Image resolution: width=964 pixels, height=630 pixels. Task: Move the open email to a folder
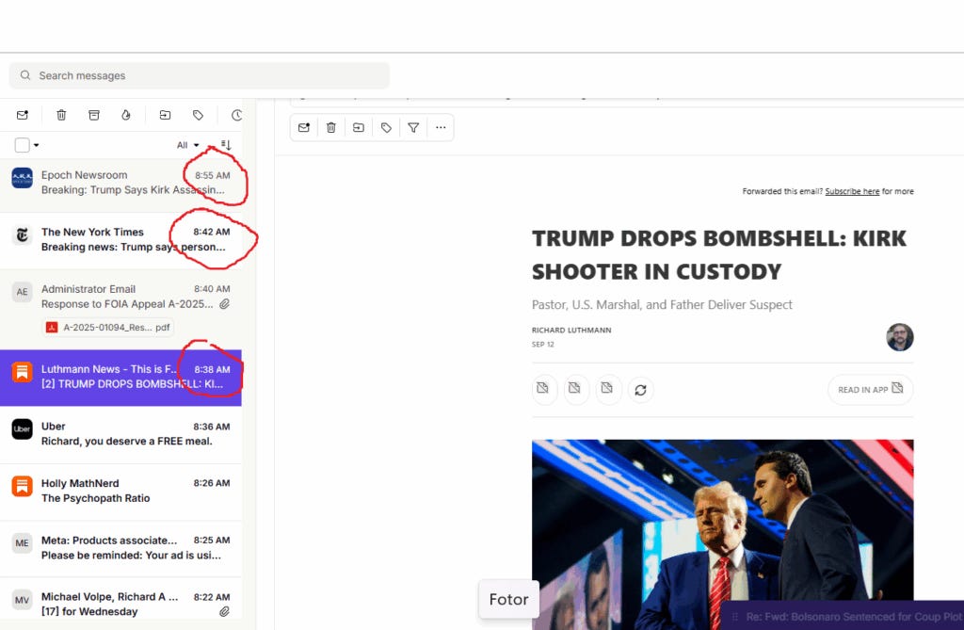pos(358,127)
